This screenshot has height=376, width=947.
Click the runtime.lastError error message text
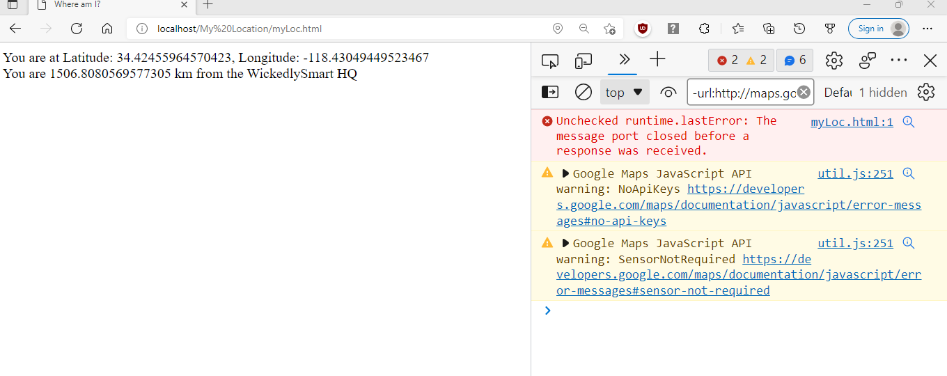click(666, 136)
